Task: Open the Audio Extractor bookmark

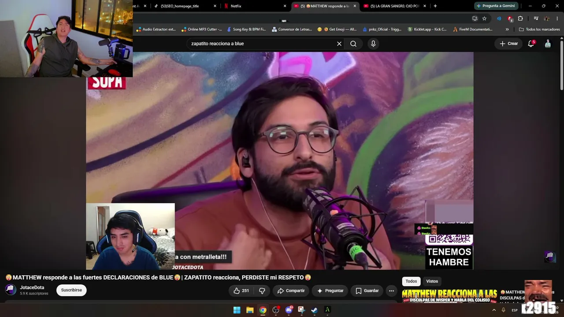Action: coord(156,29)
